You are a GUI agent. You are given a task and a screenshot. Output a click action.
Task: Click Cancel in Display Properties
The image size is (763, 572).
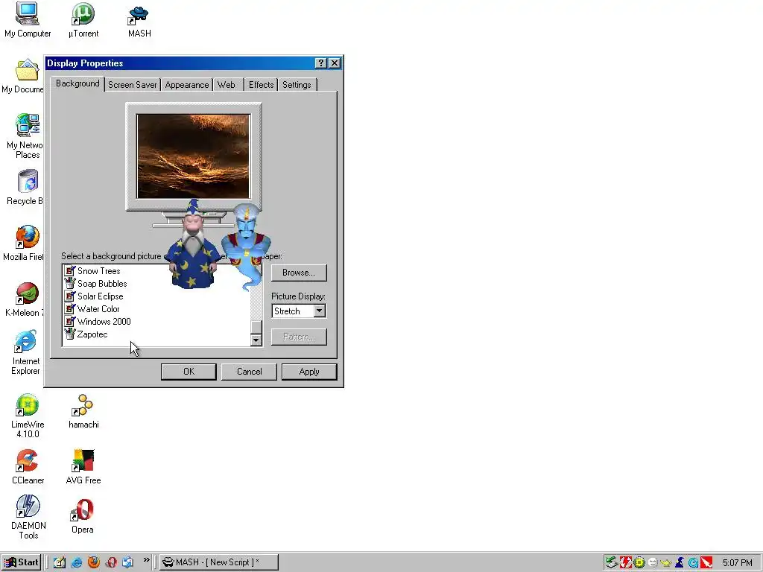(x=249, y=372)
